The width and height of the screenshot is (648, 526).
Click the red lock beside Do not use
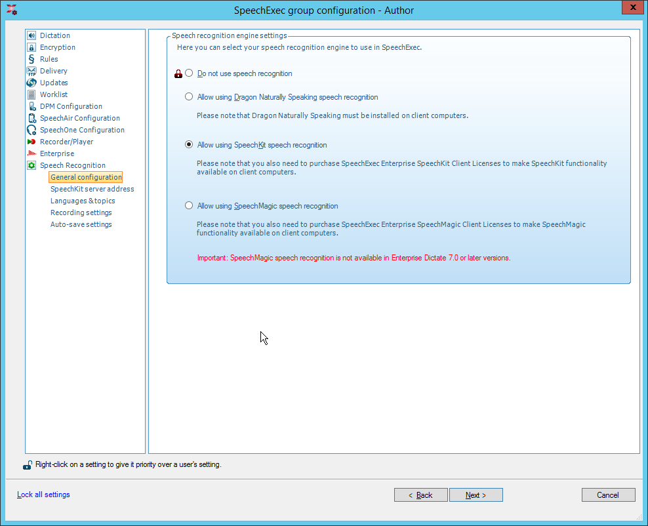pyautogui.click(x=178, y=74)
